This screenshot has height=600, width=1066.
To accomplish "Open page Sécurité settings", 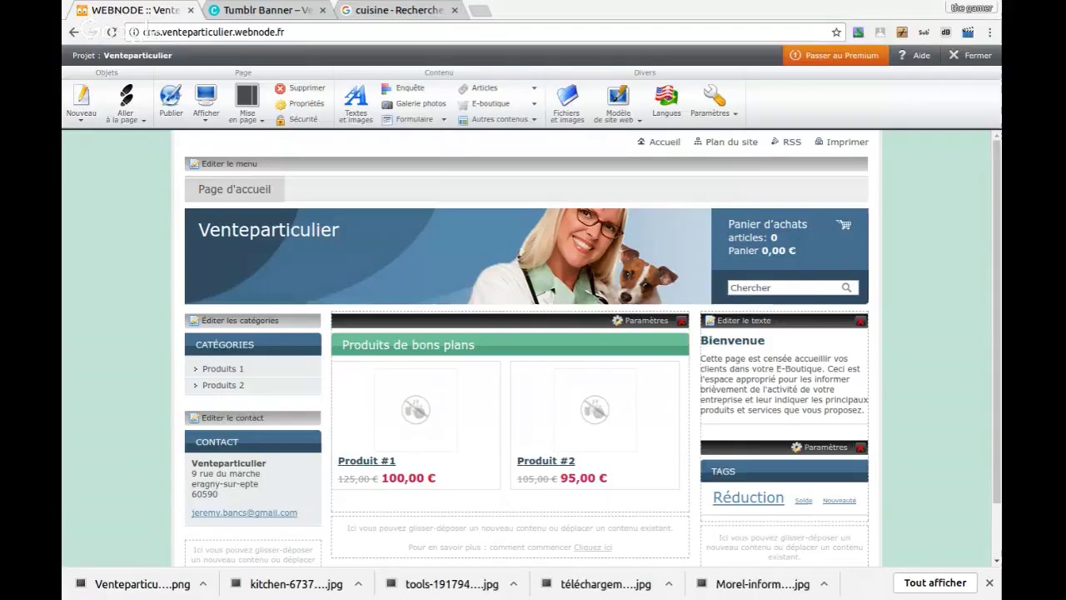I will 296,119.
